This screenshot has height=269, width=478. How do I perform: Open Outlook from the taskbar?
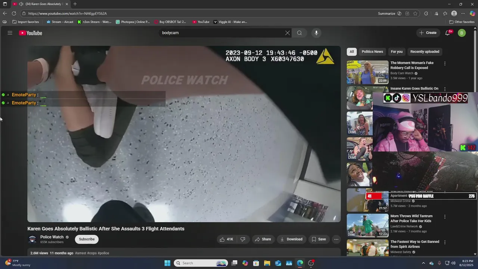278,263
